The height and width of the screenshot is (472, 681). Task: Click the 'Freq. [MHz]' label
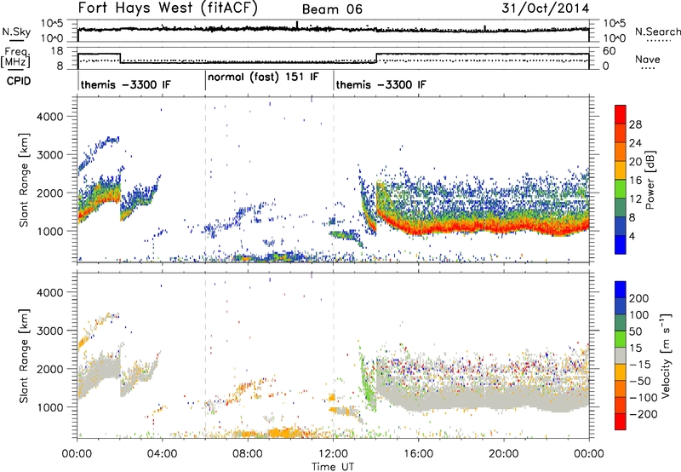tap(16, 57)
